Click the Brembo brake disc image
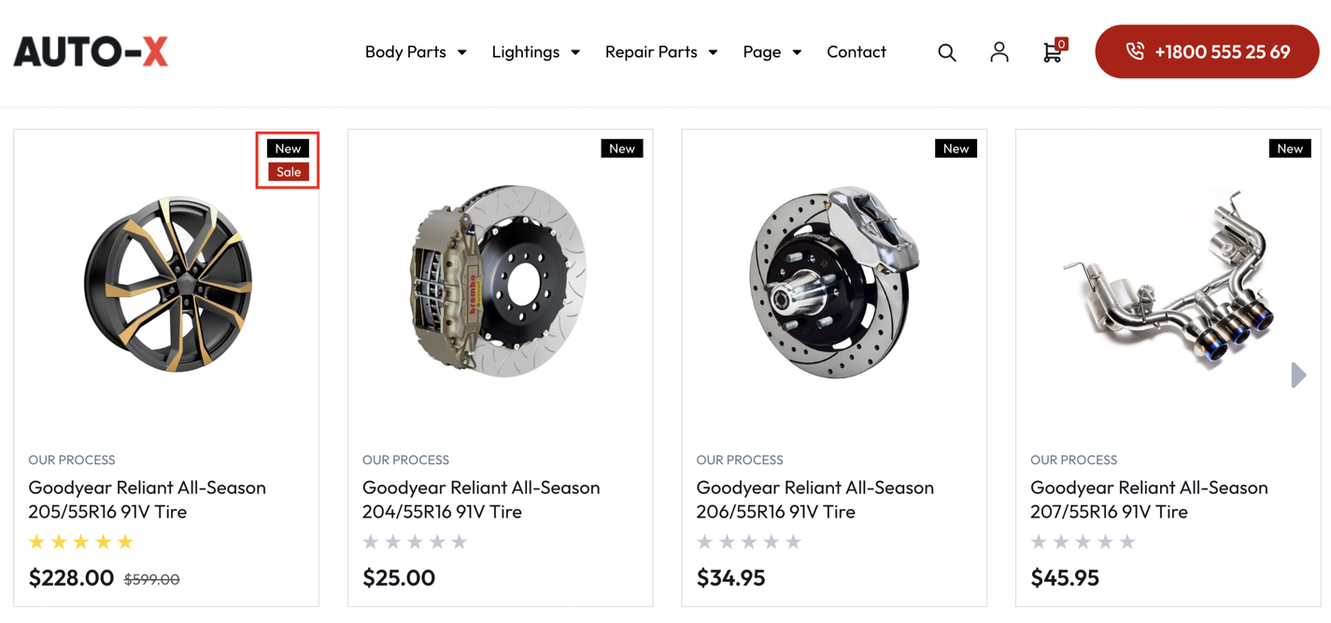This screenshot has height=623, width=1331. (x=500, y=280)
